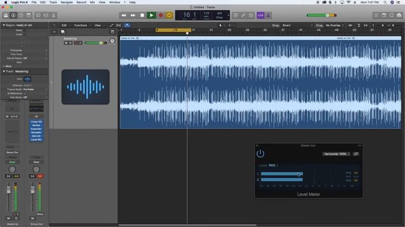Toggle the blue Catch Playhead icon
Screen dimensions: 405x227
pyautogui.click(x=127, y=25)
